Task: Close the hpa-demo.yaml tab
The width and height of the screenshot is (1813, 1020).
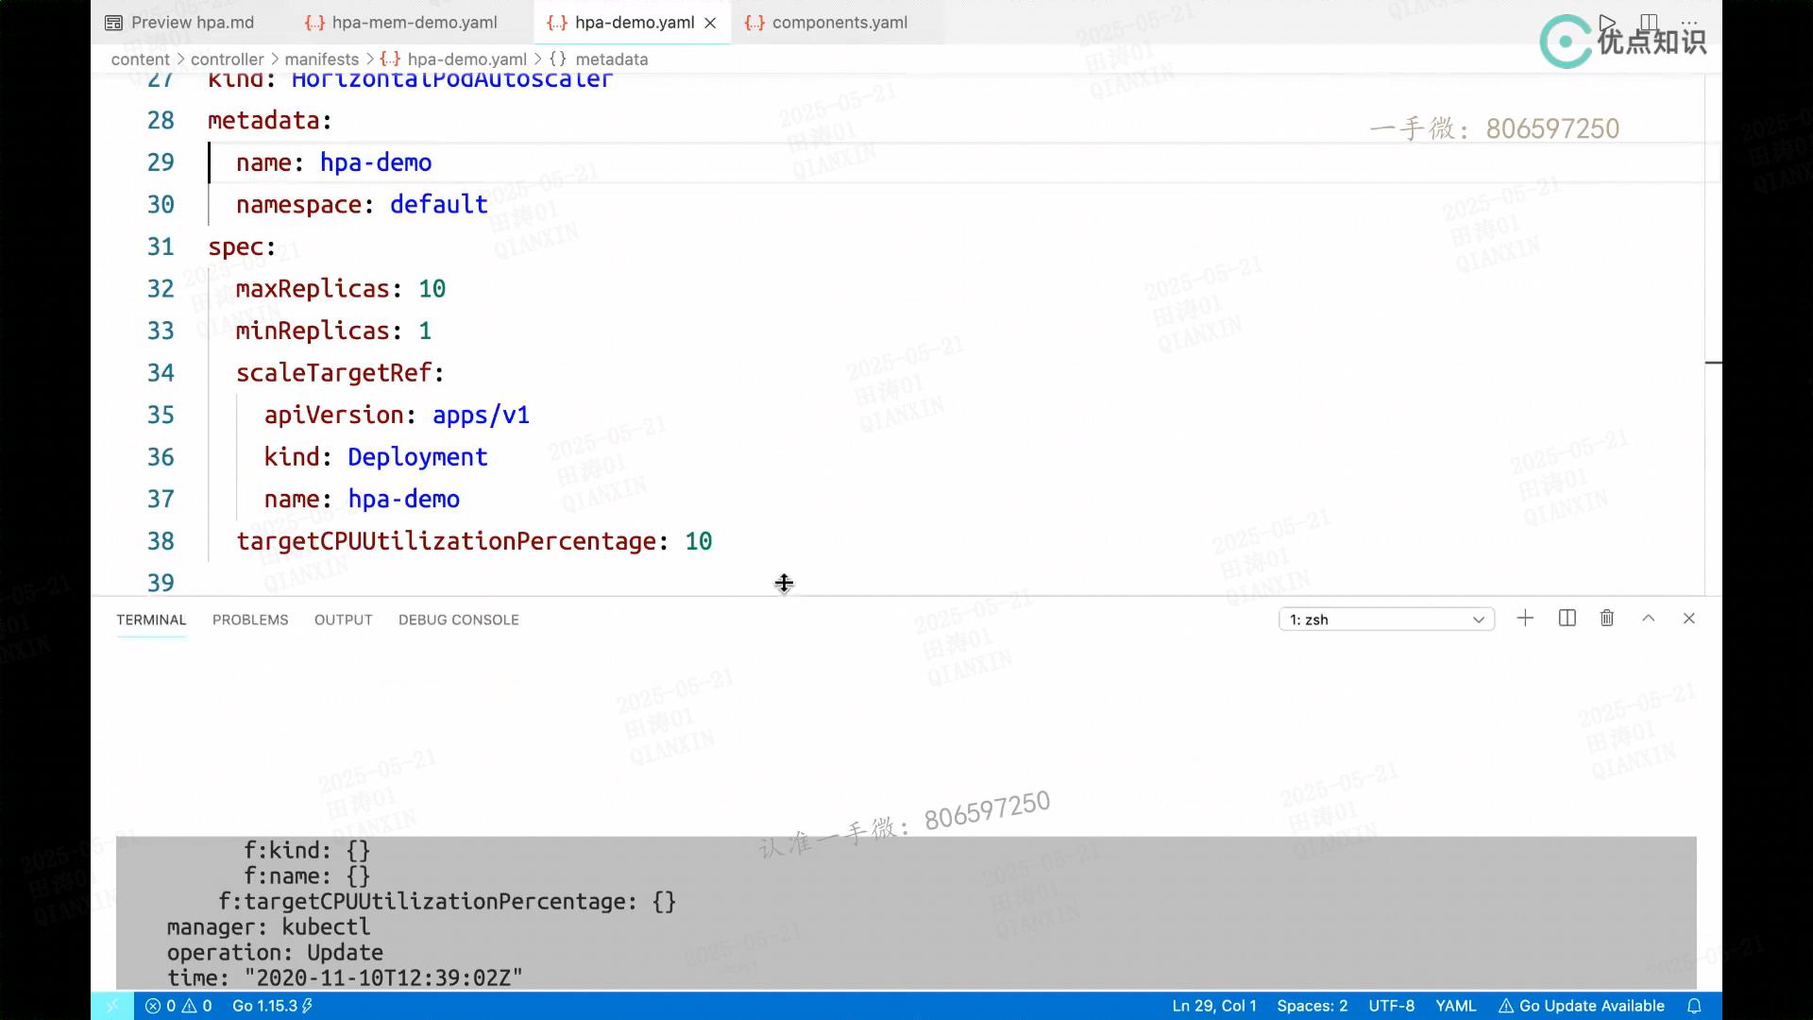Action: pyautogui.click(x=710, y=23)
